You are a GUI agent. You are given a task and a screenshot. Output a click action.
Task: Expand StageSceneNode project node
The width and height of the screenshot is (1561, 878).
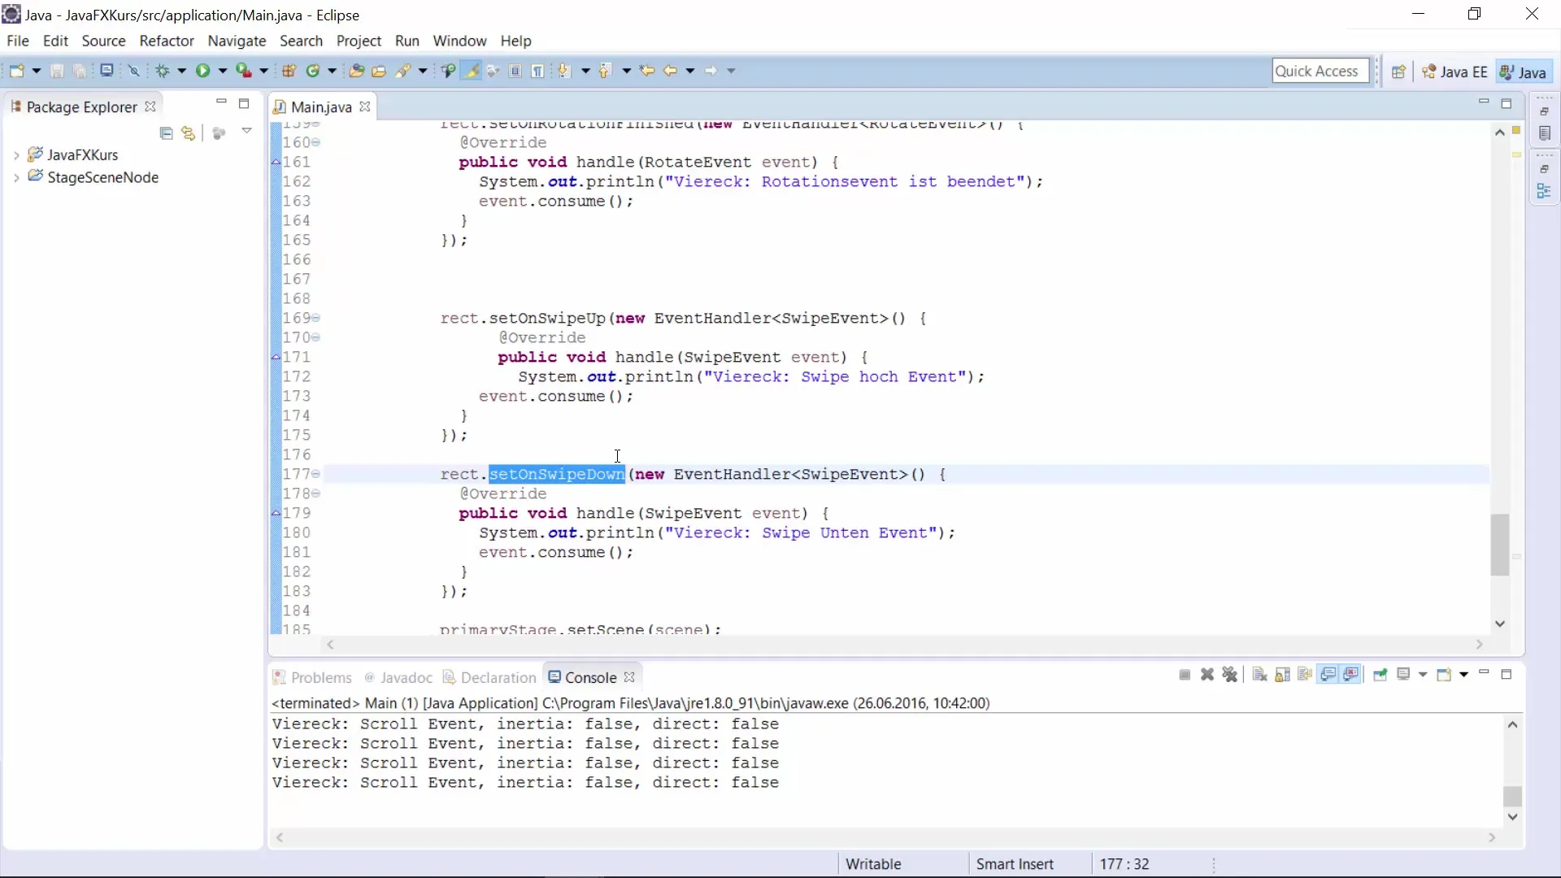[15, 177]
